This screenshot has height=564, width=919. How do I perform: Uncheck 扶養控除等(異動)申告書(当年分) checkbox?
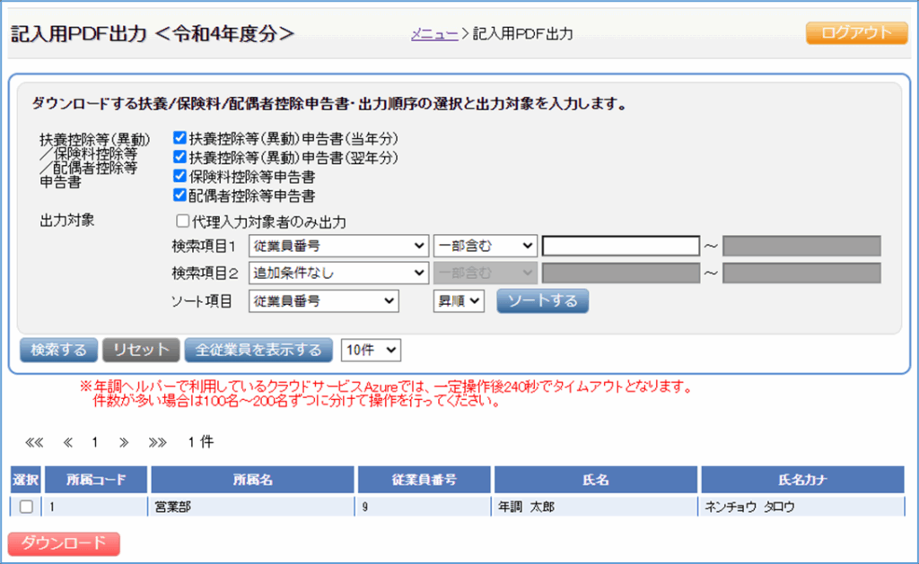pyautogui.click(x=179, y=139)
